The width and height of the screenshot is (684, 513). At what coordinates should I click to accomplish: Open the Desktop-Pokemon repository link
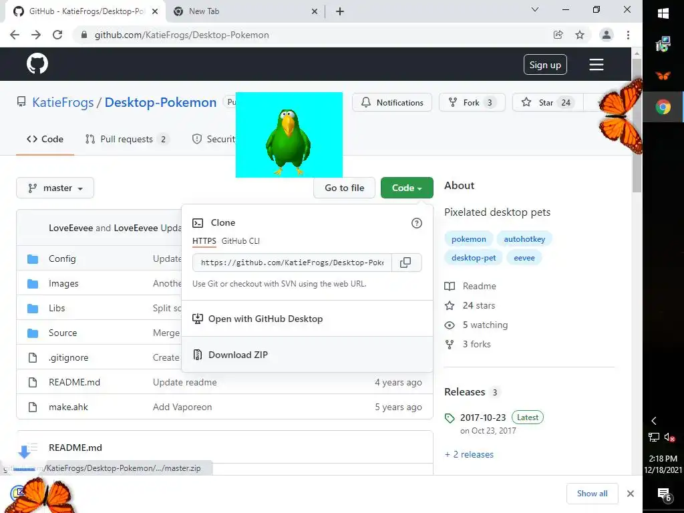(160, 102)
